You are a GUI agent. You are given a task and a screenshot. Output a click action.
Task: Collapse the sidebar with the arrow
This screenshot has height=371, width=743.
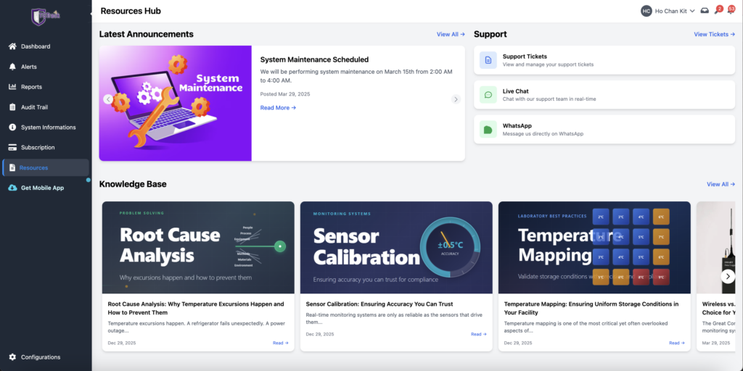point(91,14)
